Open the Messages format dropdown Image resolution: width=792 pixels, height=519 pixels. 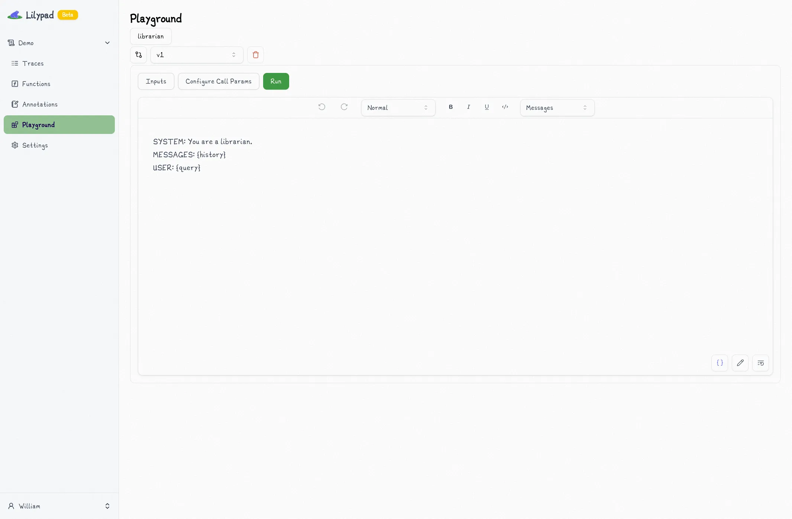coord(556,108)
